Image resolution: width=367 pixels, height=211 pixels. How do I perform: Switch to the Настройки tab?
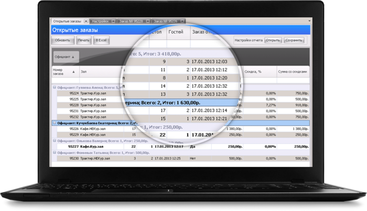click(x=100, y=21)
